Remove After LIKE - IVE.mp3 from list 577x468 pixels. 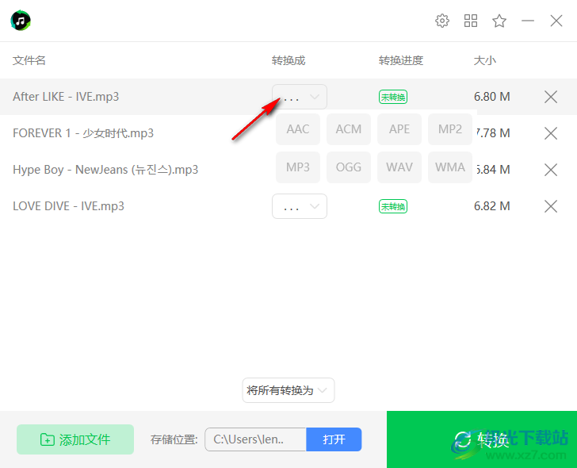coord(551,97)
